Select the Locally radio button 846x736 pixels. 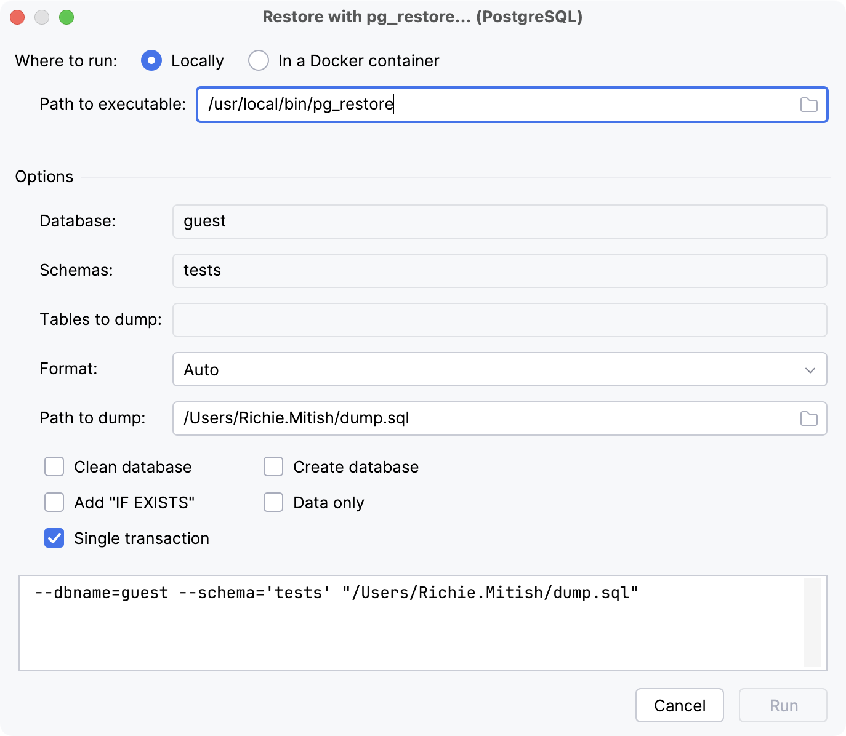[x=151, y=60]
